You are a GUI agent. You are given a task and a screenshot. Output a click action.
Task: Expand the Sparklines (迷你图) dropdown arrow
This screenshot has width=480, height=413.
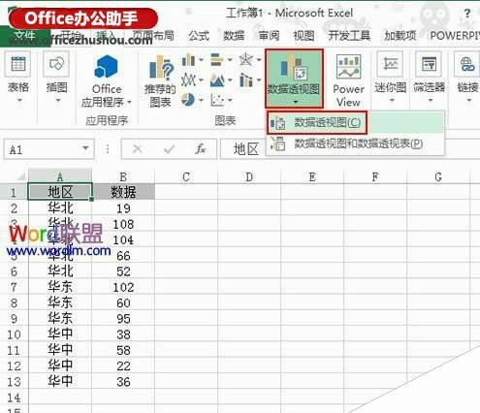(x=392, y=101)
